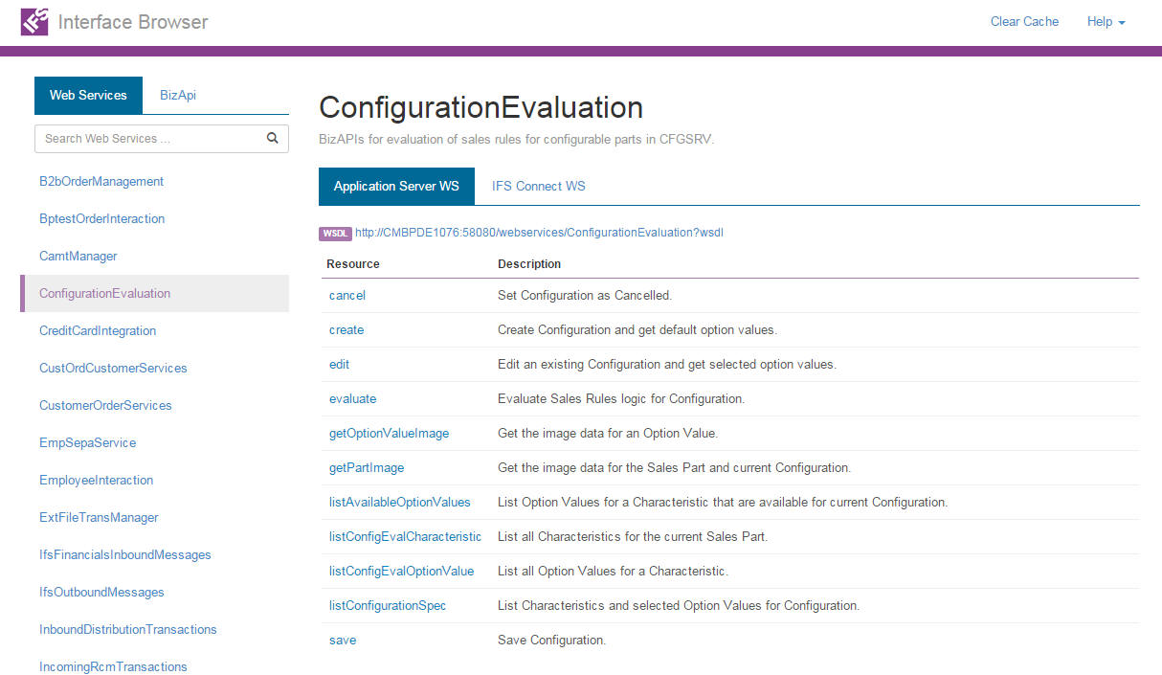The height and width of the screenshot is (675, 1162).
Task: Open CreditCardIntegration web service
Action: 98,330
